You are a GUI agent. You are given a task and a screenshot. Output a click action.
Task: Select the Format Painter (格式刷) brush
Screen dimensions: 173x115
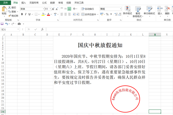pyautogui.click(x=9, y=16)
